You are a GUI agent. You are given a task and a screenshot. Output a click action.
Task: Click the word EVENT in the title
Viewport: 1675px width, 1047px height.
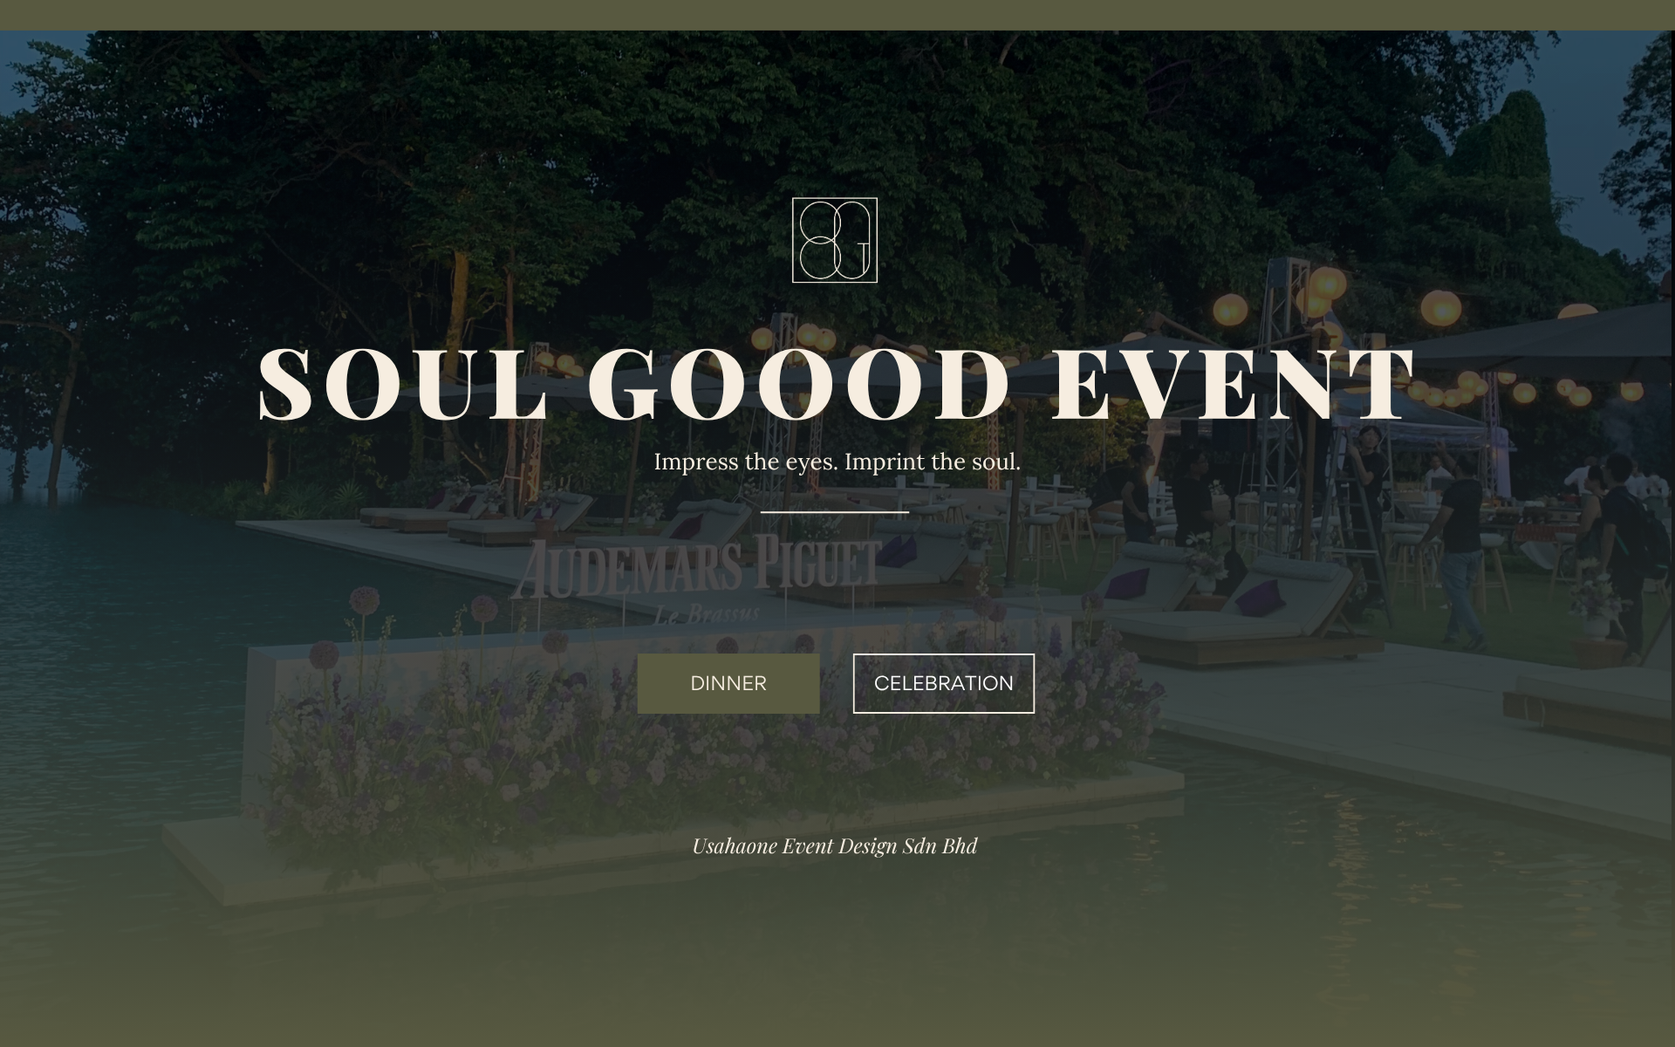point(1234,385)
